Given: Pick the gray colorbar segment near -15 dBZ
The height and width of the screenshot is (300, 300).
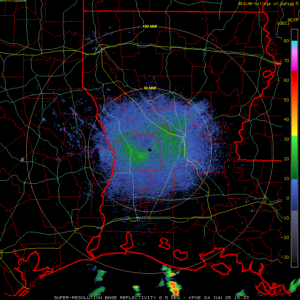Looking at the screenshot, I should tap(294, 228).
